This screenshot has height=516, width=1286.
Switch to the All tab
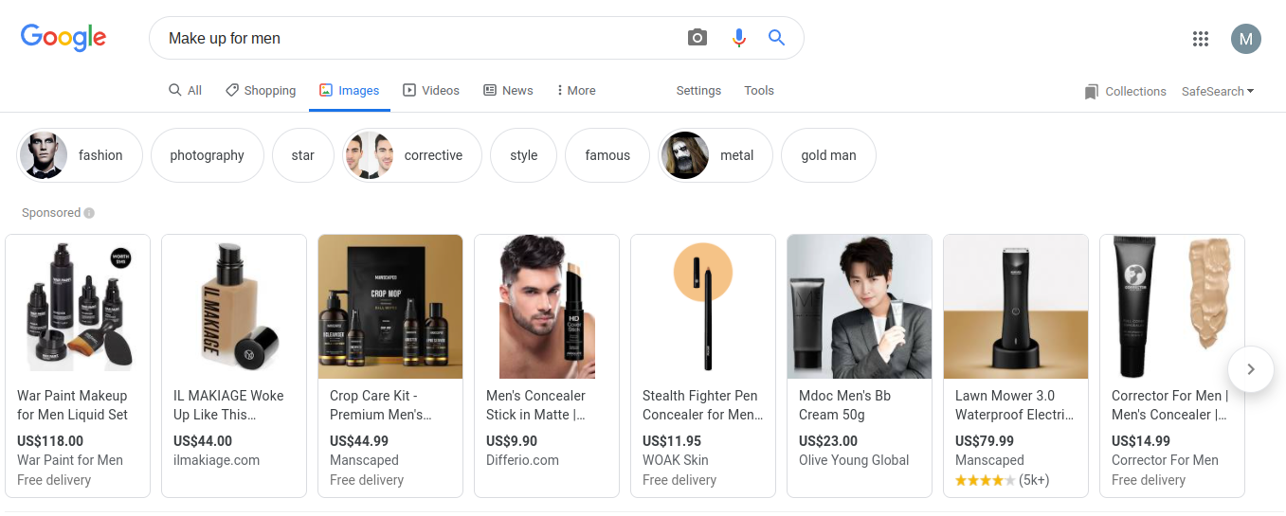tap(185, 91)
